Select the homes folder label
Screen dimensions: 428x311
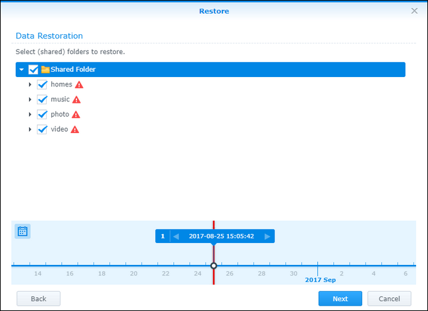pyautogui.click(x=61, y=84)
